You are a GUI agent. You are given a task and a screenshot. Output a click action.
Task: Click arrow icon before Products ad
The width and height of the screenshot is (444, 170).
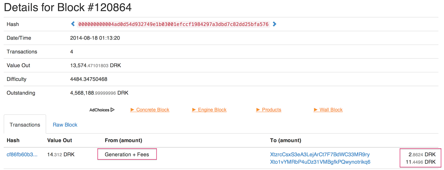pos(258,110)
